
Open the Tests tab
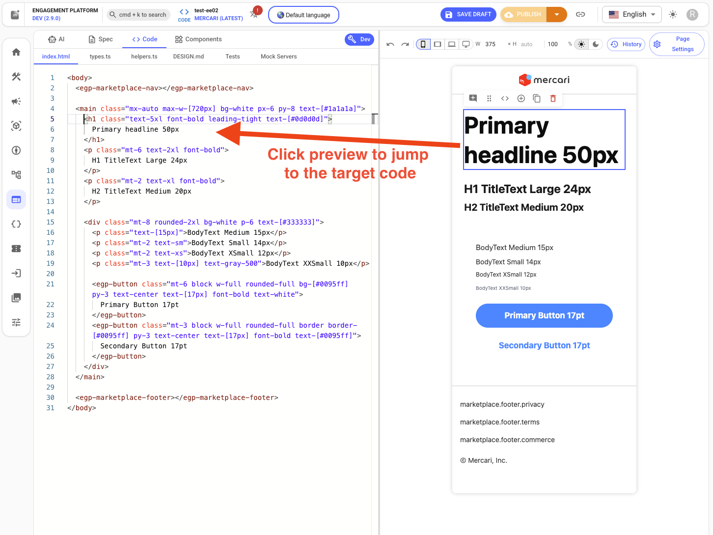233,56
